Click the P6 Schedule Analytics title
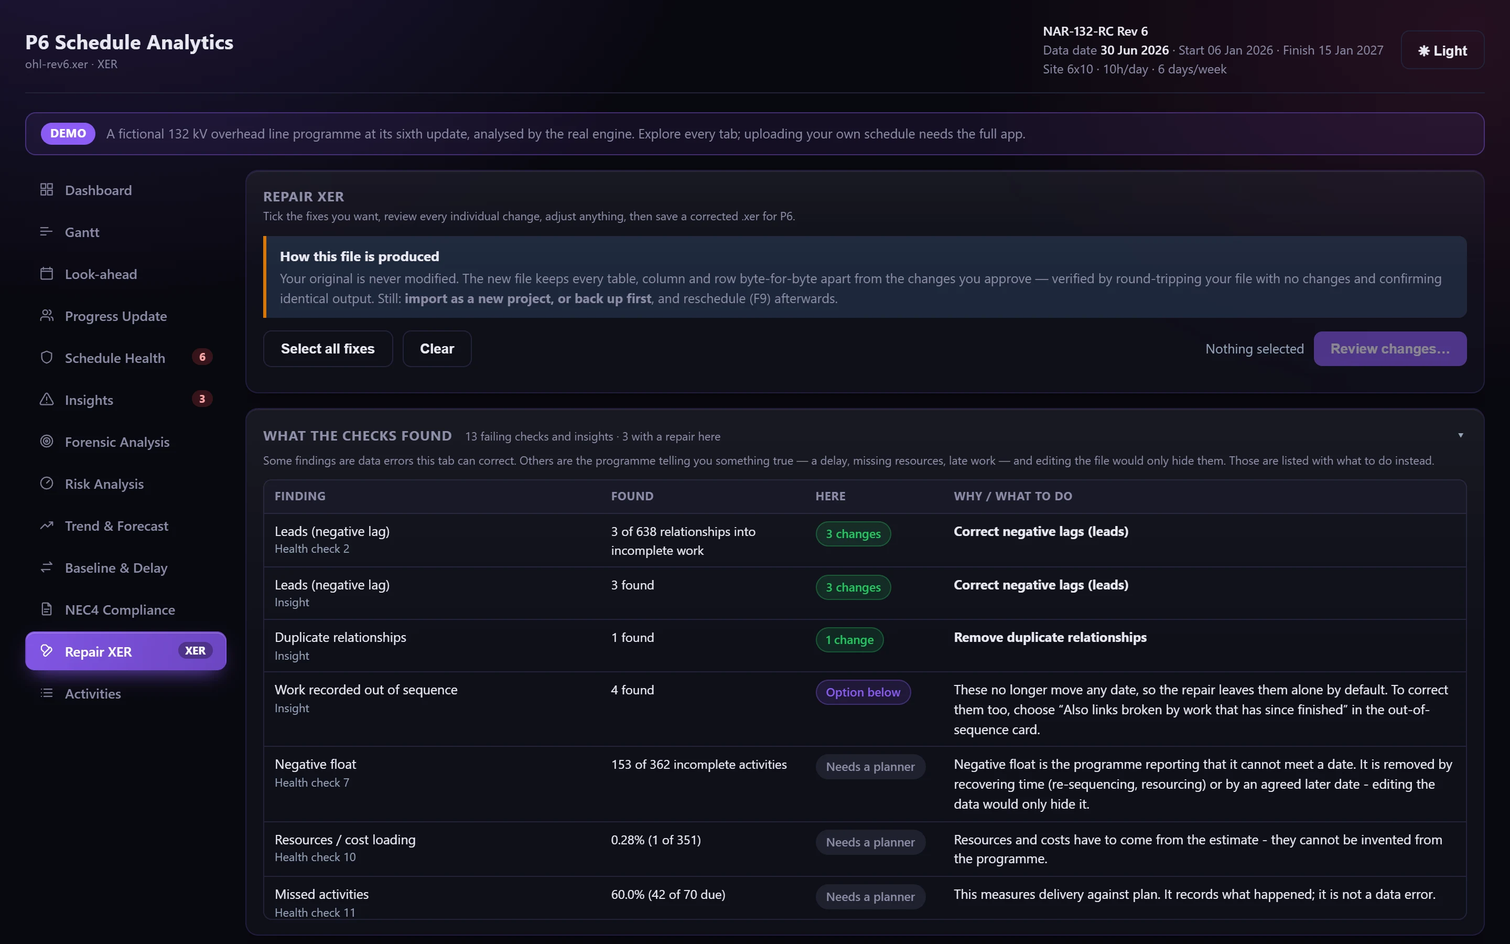This screenshot has height=944, width=1510. tap(129, 42)
